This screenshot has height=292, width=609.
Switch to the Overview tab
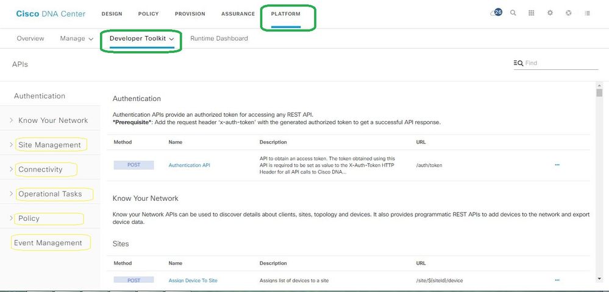coord(30,38)
